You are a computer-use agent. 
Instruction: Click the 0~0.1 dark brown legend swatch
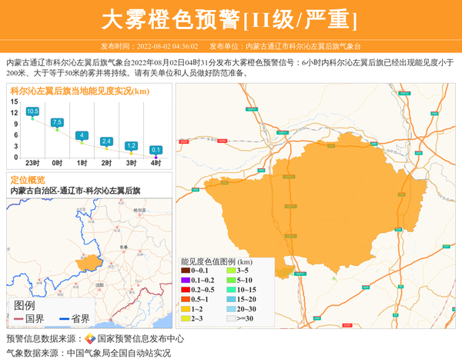(185, 271)
